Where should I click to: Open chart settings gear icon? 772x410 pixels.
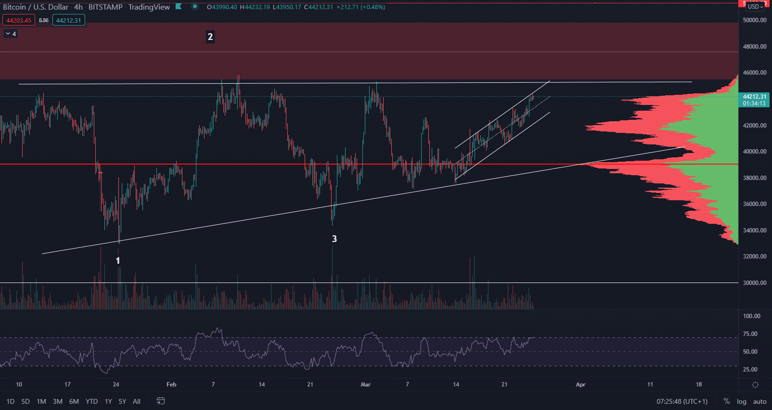(755, 384)
